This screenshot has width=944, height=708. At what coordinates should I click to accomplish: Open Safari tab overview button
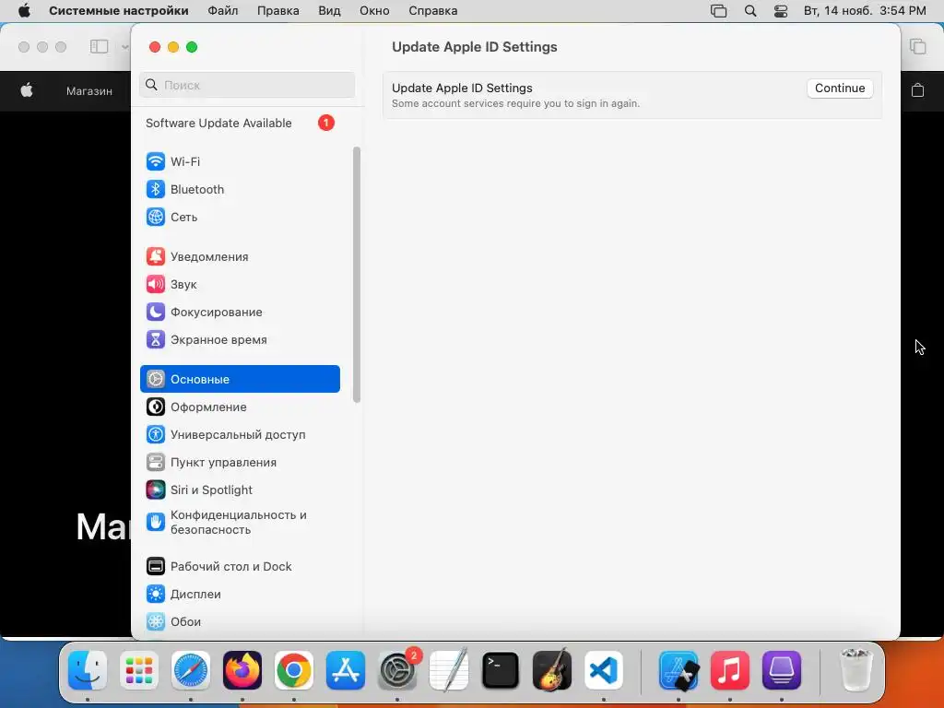917,46
